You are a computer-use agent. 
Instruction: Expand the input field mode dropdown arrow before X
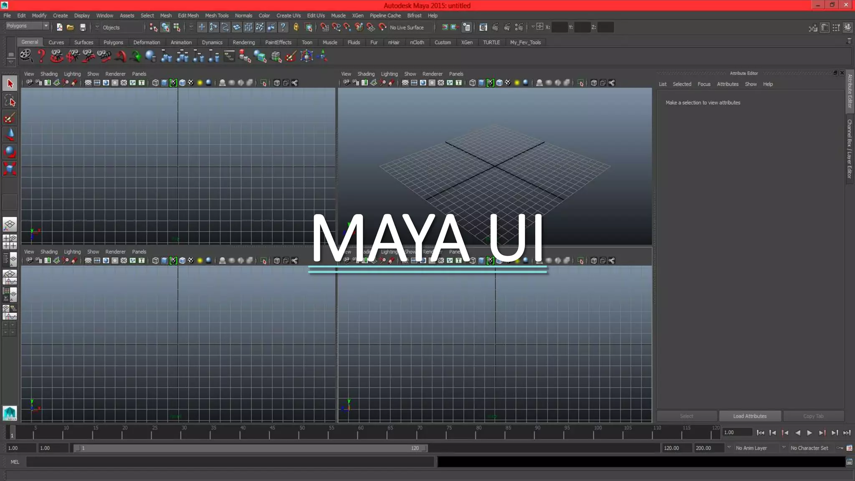(x=533, y=27)
